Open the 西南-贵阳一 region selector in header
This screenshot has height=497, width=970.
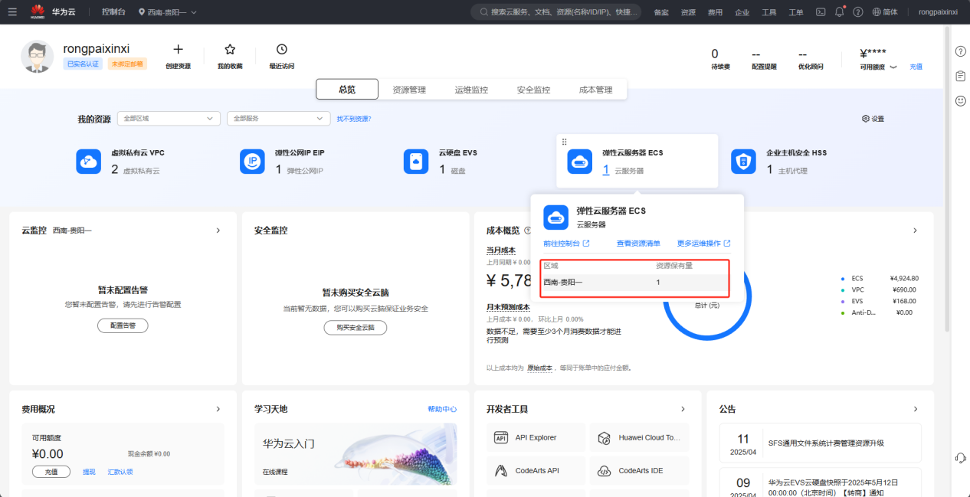click(x=168, y=12)
